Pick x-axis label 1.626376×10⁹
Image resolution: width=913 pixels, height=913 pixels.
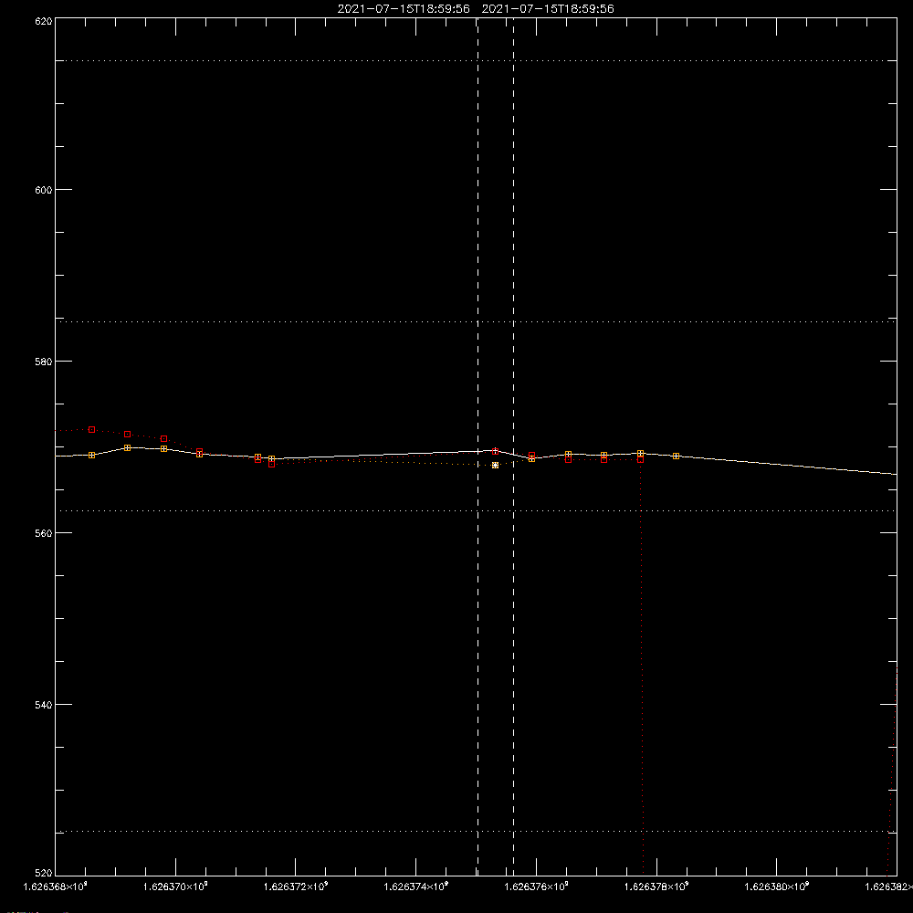click(x=537, y=887)
